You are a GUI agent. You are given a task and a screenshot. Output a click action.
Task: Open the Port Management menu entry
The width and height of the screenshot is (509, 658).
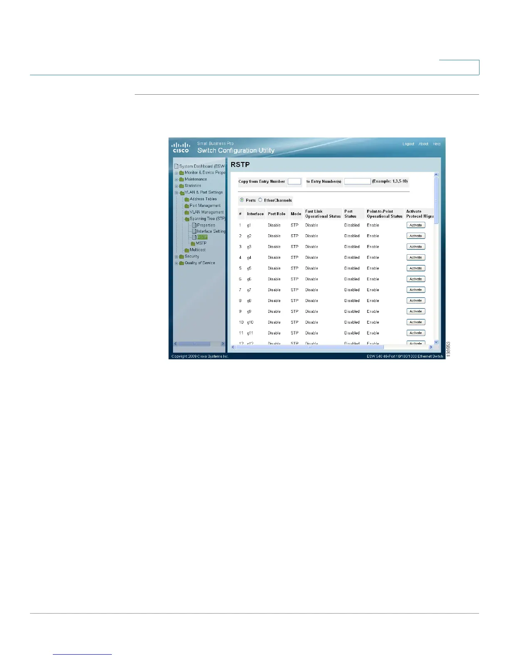tap(205, 206)
